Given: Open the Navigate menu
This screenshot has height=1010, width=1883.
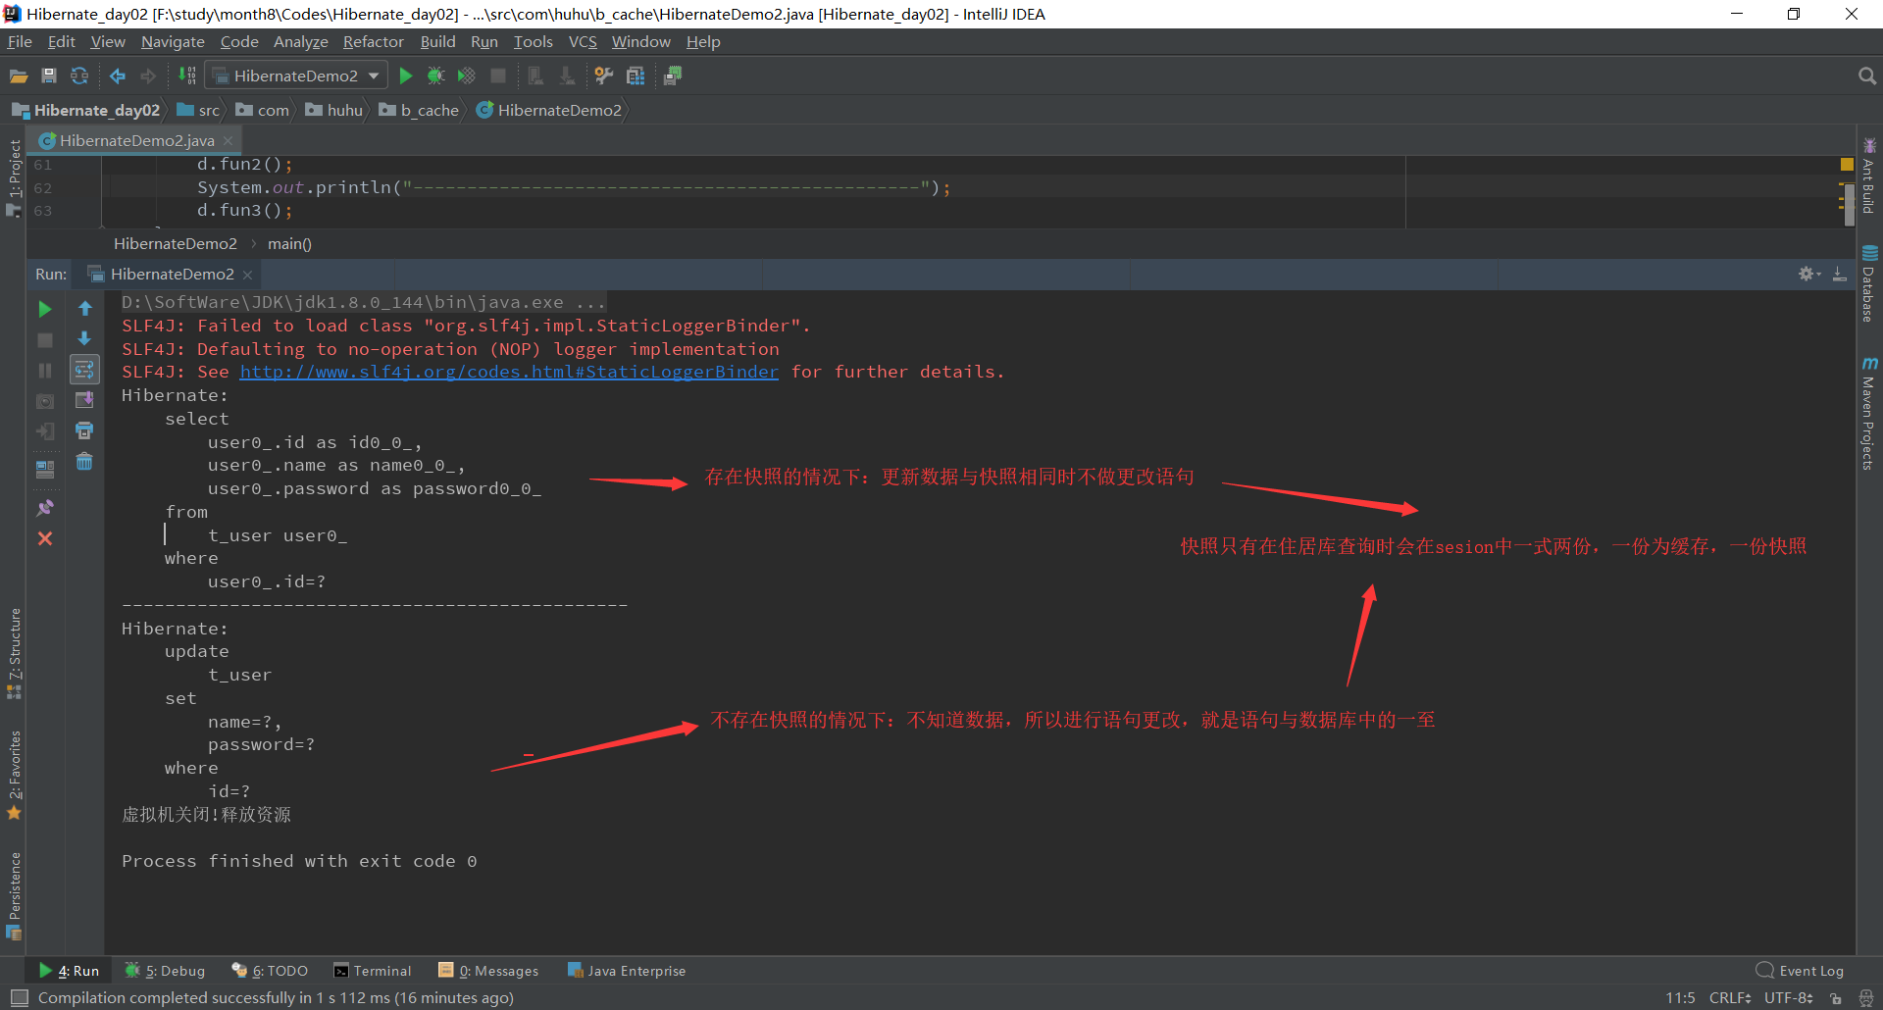Looking at the screenshot, I should click(173, 41).
